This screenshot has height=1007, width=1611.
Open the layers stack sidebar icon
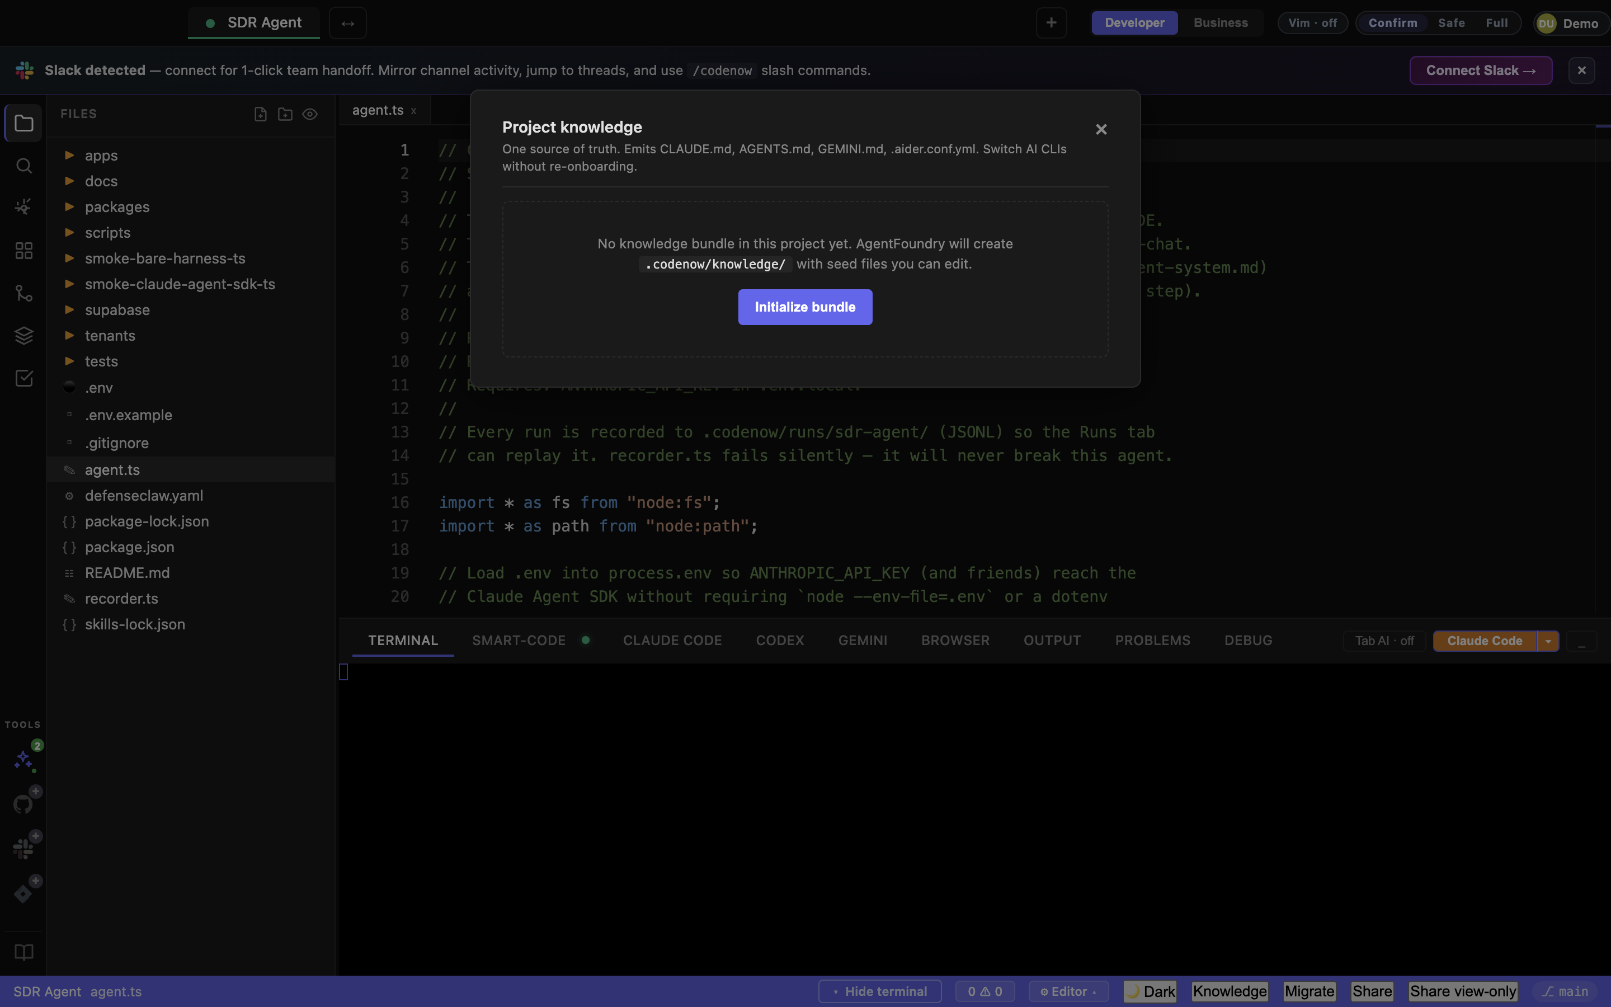(x=23, y=336)
